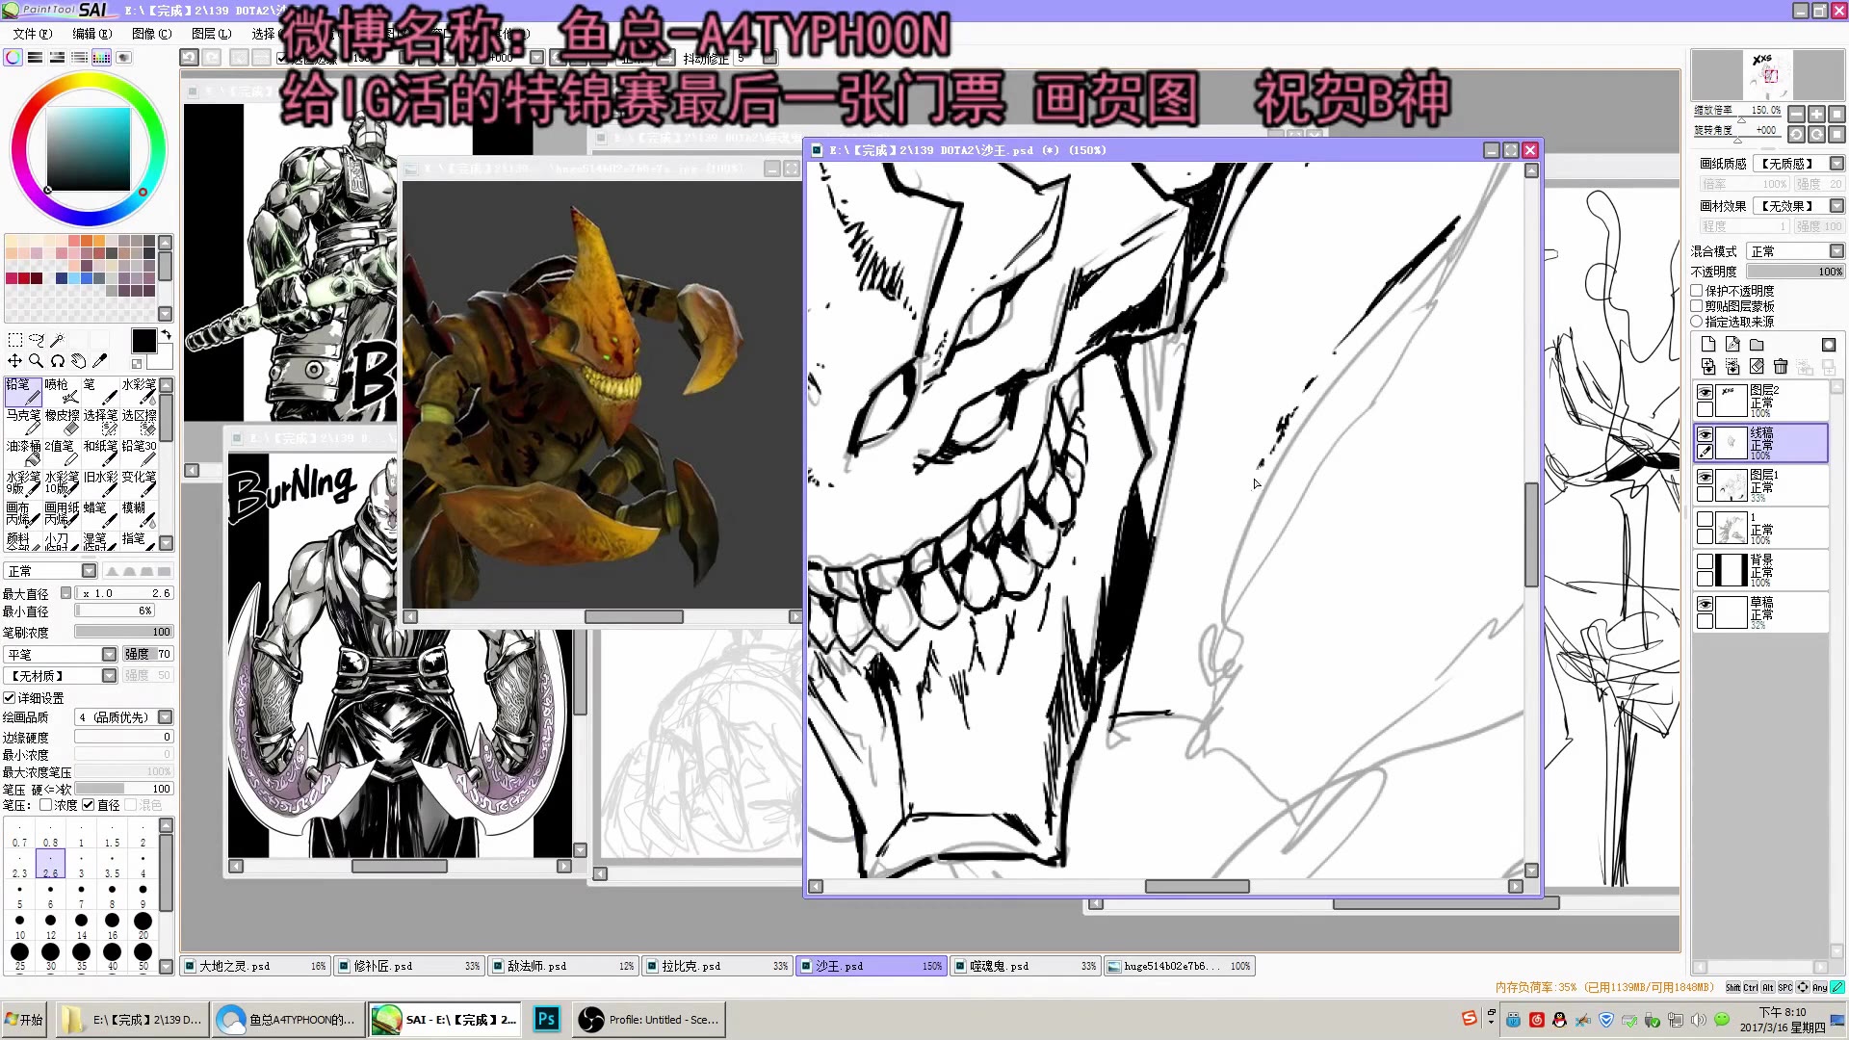Select the rectangular selection tool

pyautogui.click(x=14, y=340)
